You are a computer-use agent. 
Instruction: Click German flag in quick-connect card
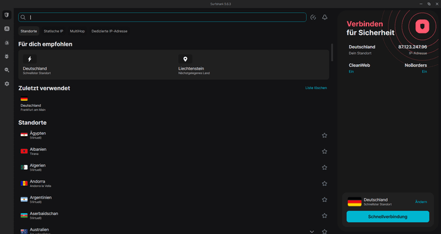coord(355,202)
